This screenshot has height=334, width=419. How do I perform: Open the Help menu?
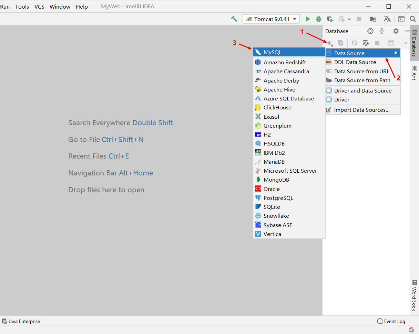pyautogui.click(x=82, y=7)
